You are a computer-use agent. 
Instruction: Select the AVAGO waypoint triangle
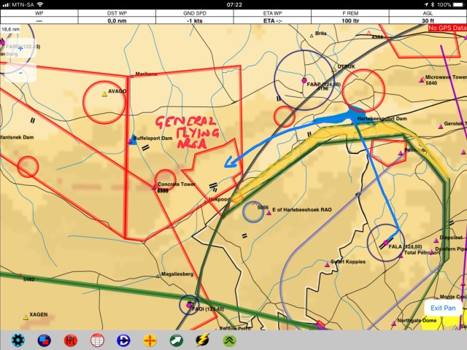point(104,94)
